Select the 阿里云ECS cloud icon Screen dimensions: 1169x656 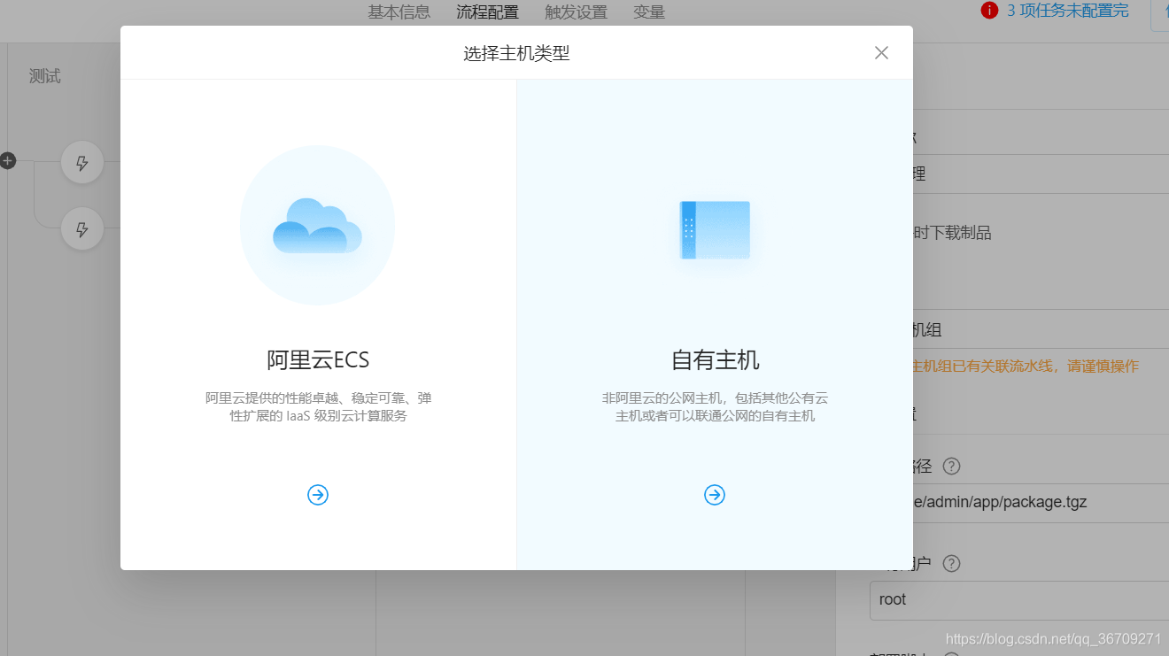coord(317,226)
